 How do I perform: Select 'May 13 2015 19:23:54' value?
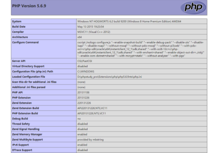click(x=91, y=27)
